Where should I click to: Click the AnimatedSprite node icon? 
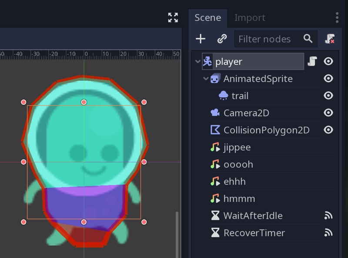215,79
